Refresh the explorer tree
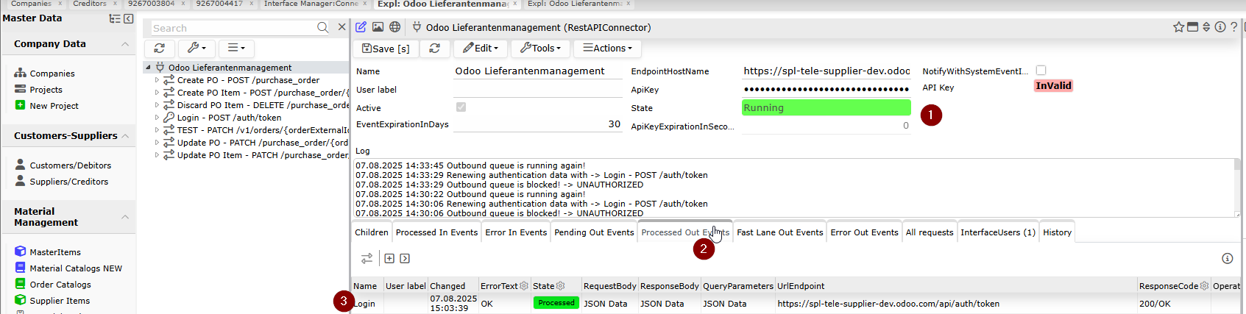The width and height of the screenshot is (1246, 314). point(159,48)
